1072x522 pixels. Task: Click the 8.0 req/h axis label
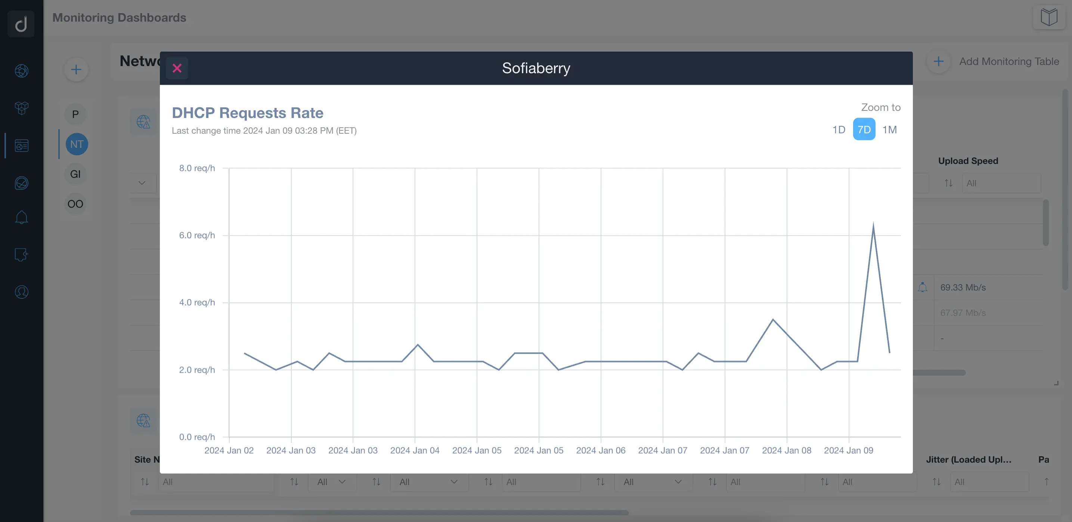[197, 168]
